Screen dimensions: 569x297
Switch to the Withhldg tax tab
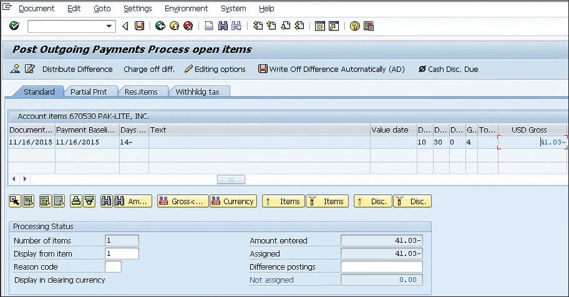pos(197,92)
